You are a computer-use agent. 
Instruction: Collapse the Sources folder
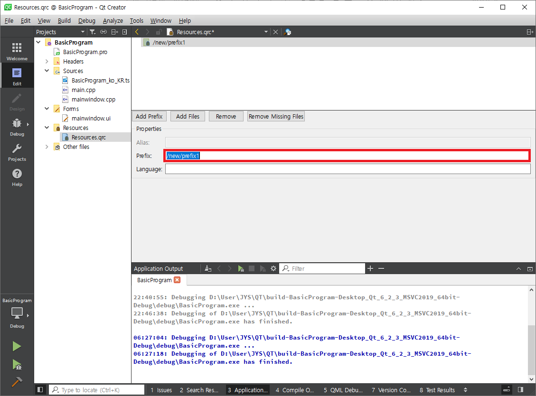47,71
